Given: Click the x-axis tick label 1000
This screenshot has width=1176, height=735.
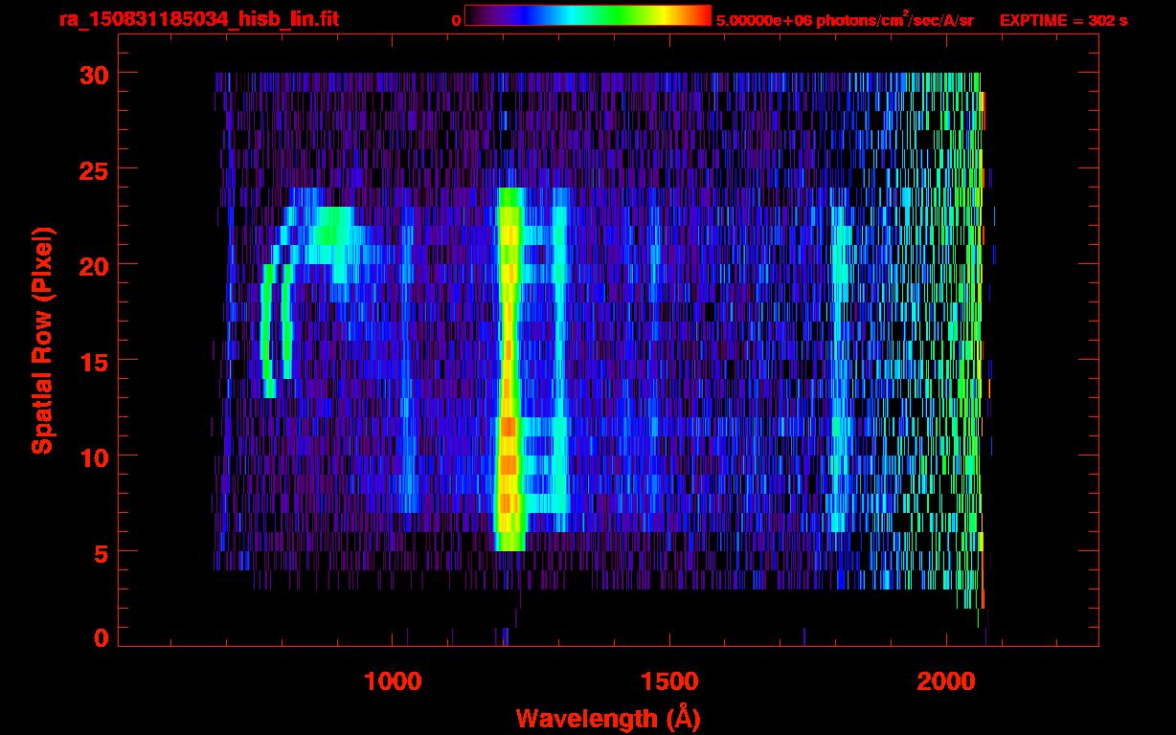Looking at the screenshot, I should click(393, 681).
